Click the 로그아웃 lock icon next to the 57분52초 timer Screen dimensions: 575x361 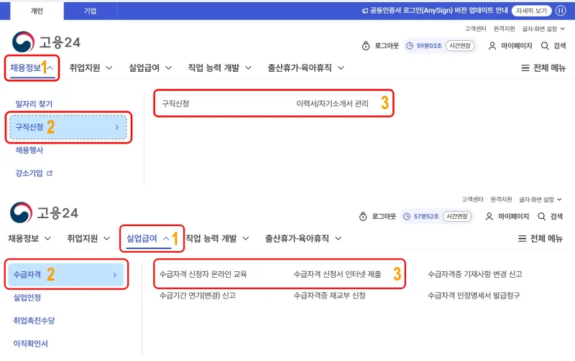click(363, 216)
